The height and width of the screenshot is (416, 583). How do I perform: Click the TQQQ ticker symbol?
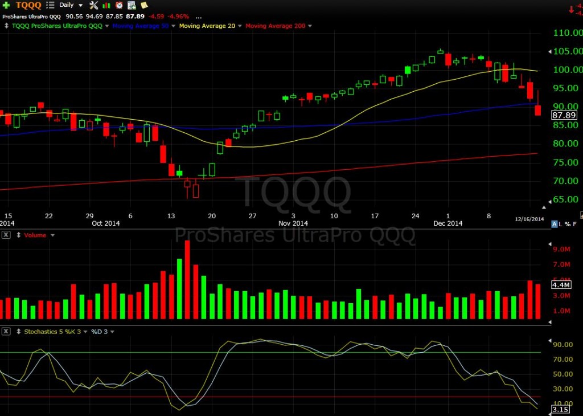pyautogui.click(x=28, y=5)
